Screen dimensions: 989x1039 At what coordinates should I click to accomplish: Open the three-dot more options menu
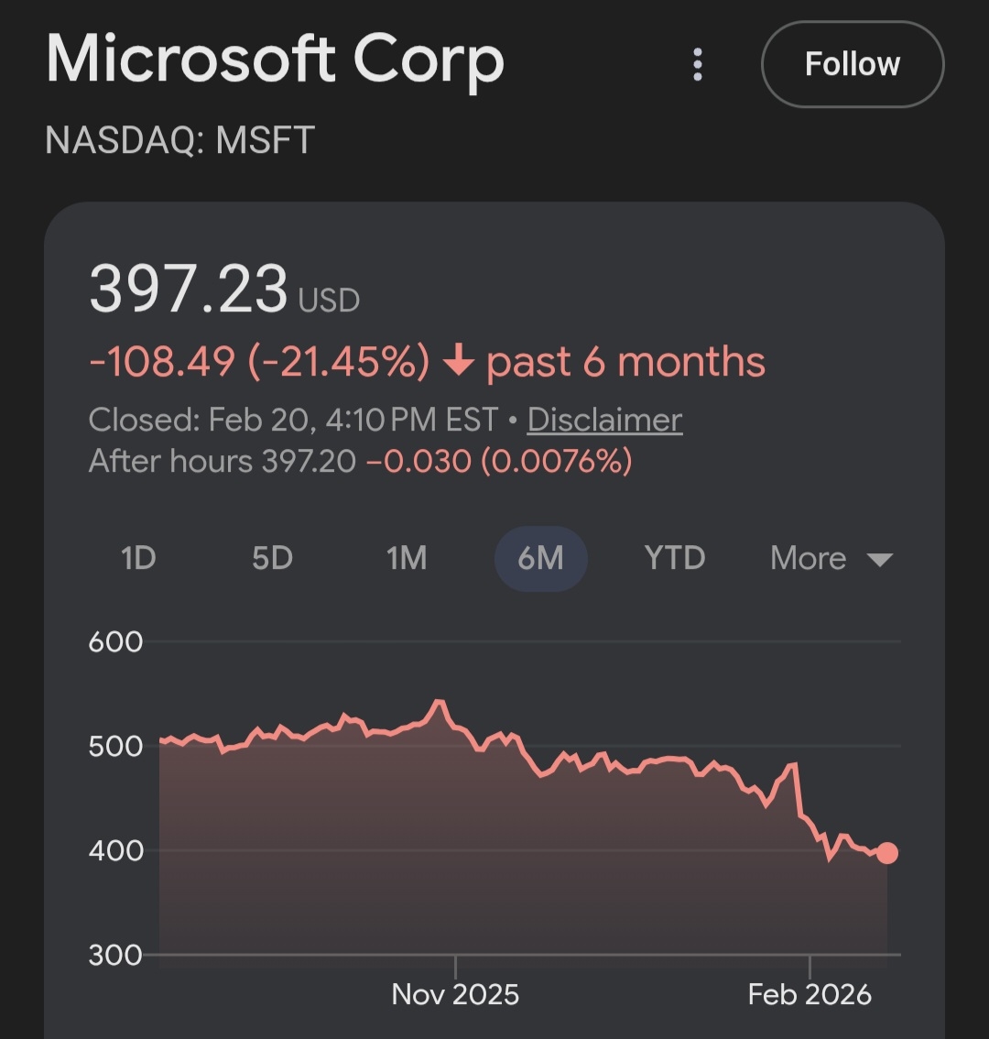tap(698, 65)
